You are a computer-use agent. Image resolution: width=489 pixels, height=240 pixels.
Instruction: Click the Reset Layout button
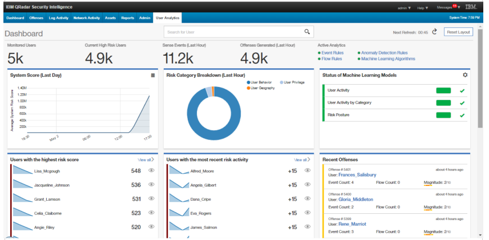(x=458, y=32)
